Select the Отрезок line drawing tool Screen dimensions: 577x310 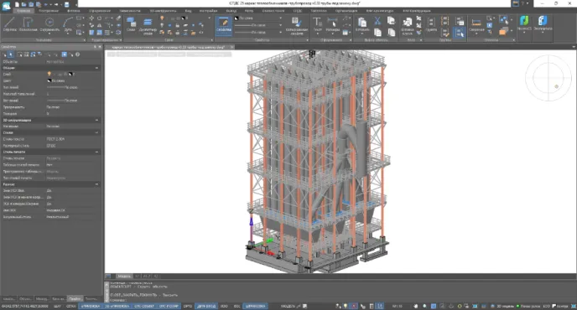(9, 24)
